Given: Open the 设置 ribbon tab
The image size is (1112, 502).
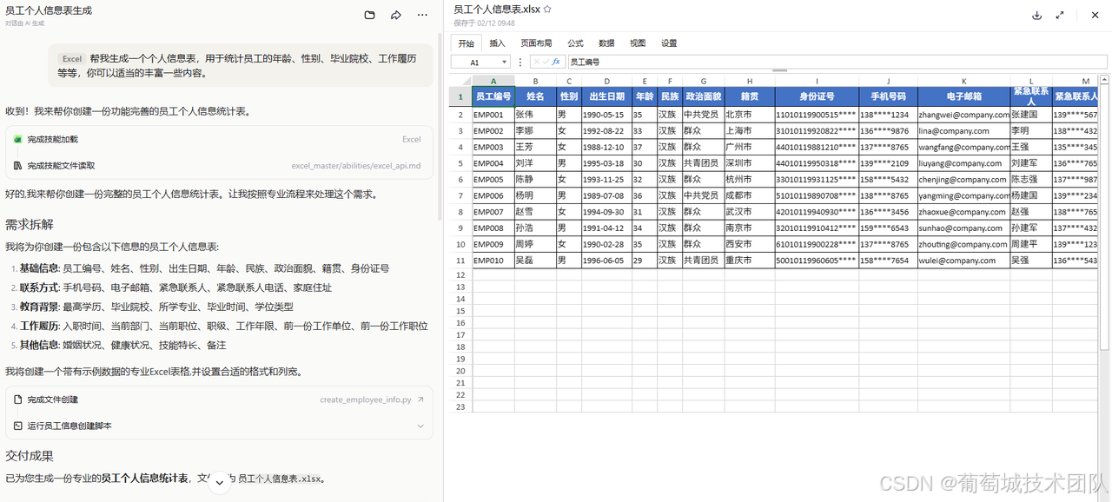Looking at the screenshot, I should [x=669, y=43].
